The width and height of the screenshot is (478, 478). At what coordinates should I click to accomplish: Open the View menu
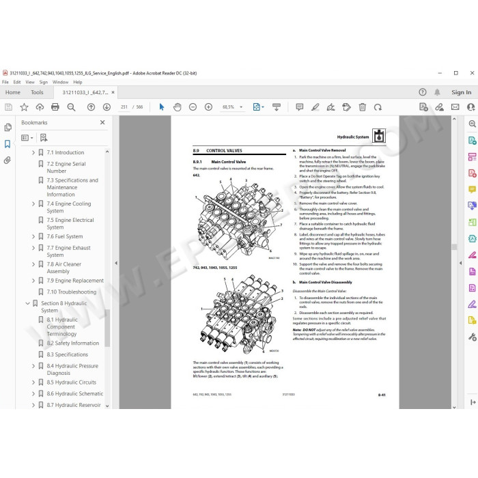(x=30, y=82)
